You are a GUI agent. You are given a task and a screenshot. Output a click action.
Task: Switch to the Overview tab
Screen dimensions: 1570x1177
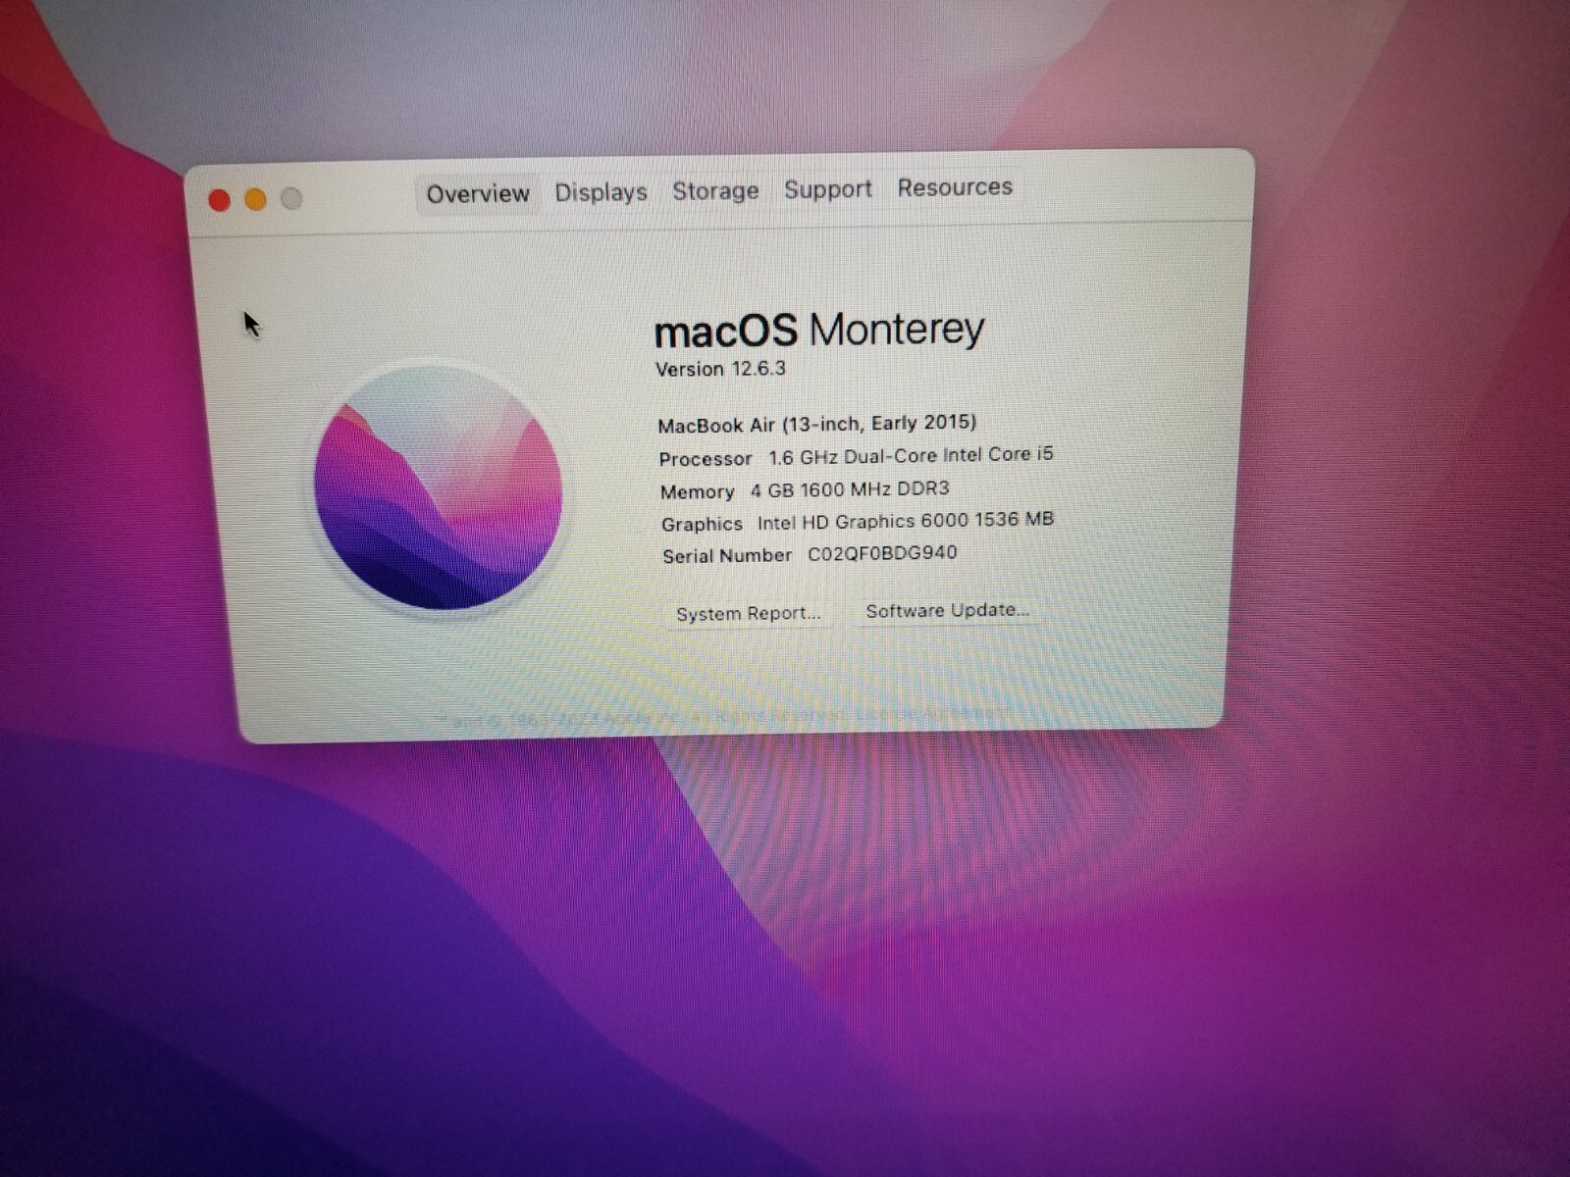[x=478, y=193]
